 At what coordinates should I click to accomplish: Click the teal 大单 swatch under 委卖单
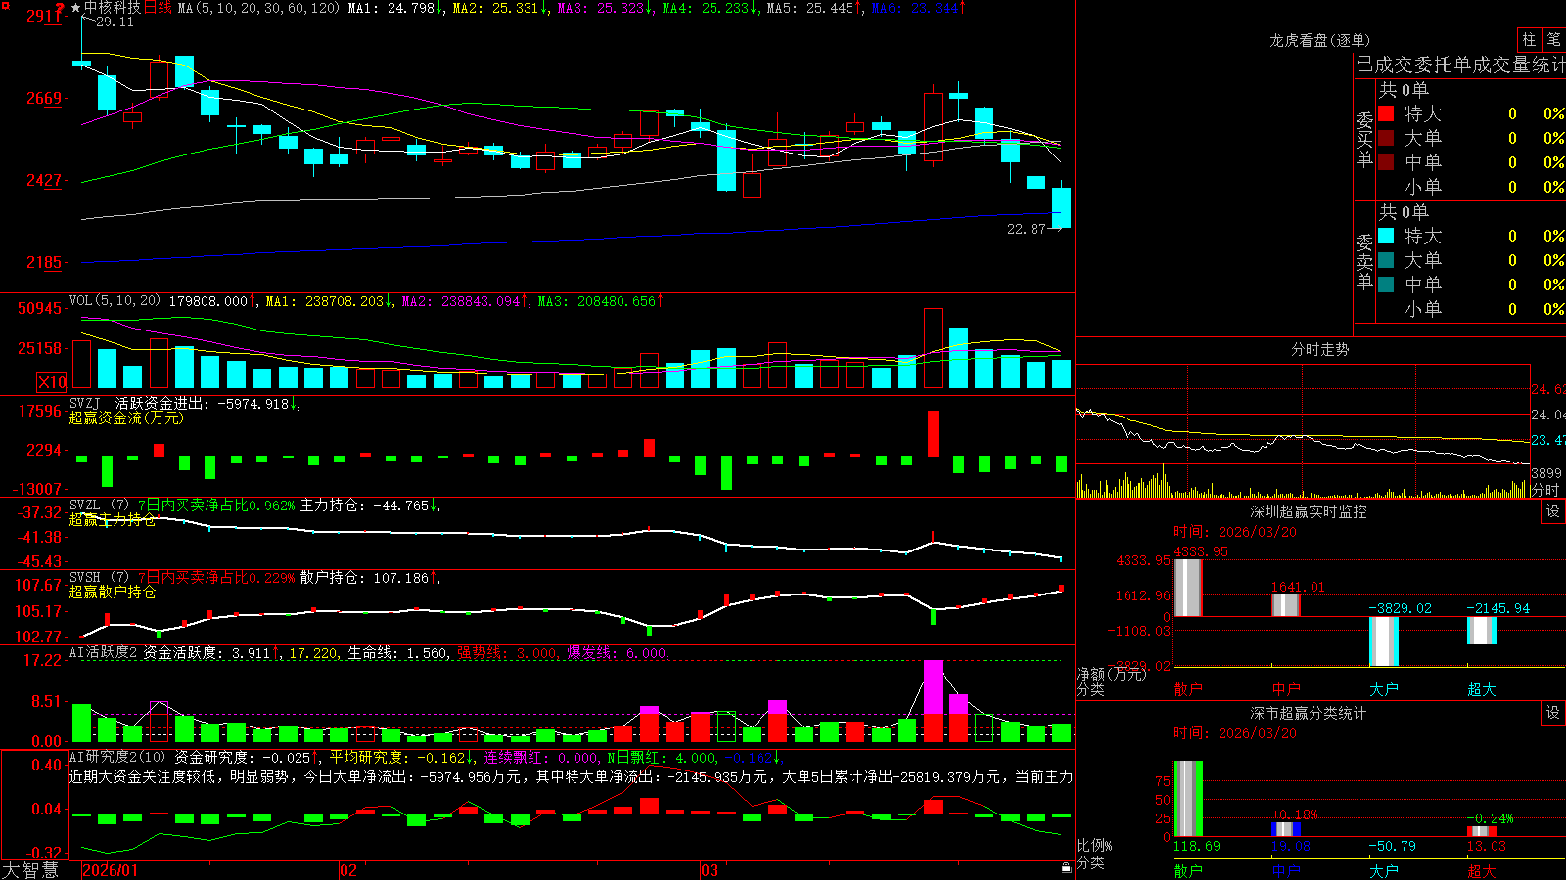pos(1386,260)
